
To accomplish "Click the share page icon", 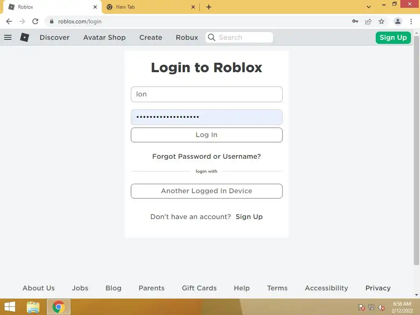I will [368, 21].
